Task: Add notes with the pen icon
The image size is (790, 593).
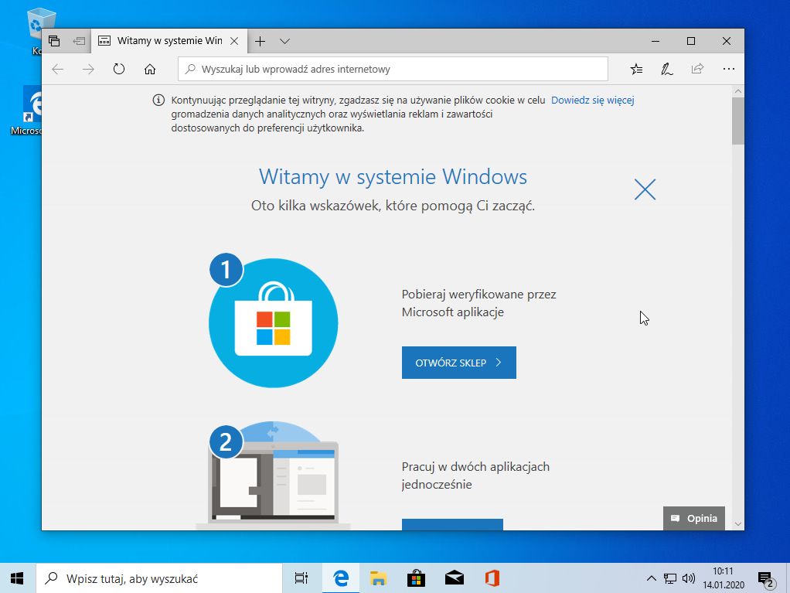Action: click(x=667, y=69)
